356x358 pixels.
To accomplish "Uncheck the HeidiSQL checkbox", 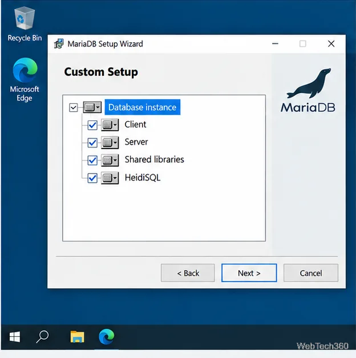I will pos(92,178).
